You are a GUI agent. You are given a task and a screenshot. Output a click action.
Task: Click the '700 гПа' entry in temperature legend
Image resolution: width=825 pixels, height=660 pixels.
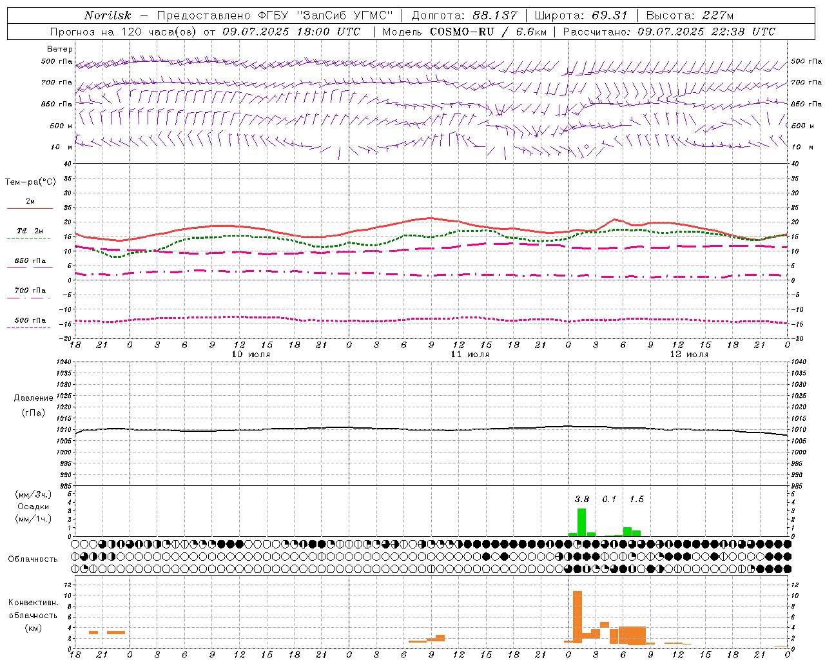[x=30, y=290]
